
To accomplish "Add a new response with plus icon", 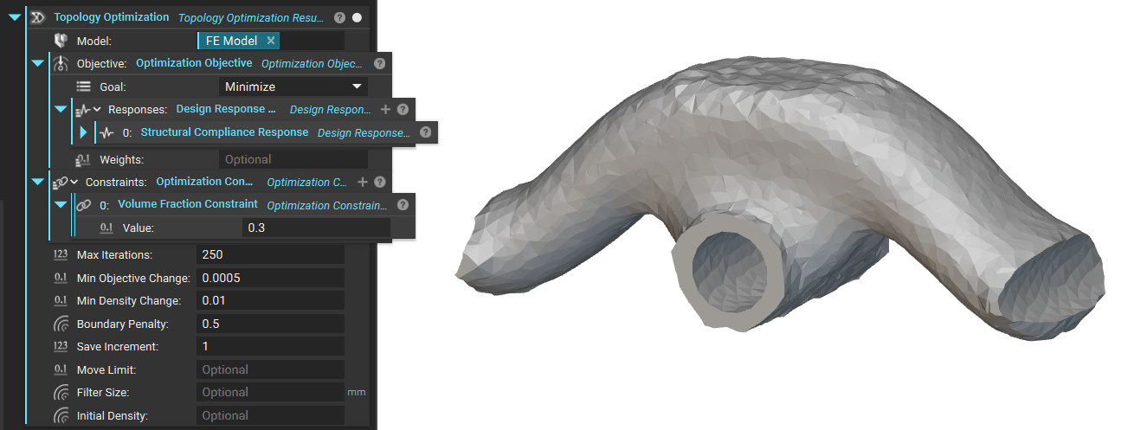I will tap(385, 110).
